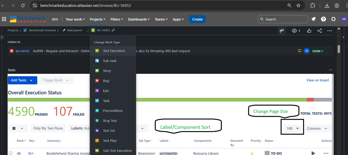Open Teams dropdown menu
348x155 pixels.
tap(161, 19)
